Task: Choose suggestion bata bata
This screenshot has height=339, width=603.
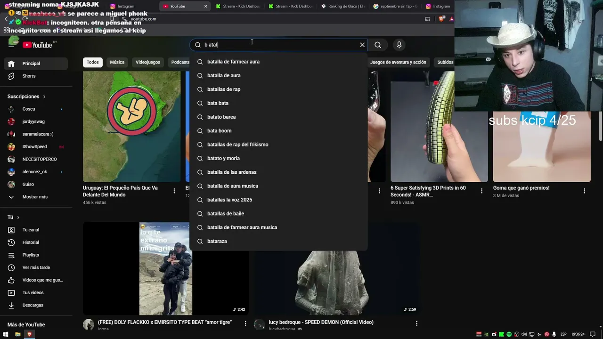Action: click(x=278, y=103)
